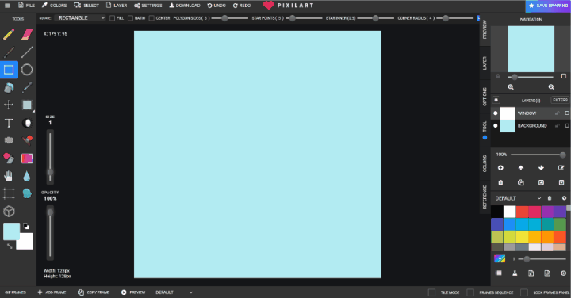Viewport: 571px width, 298px height.
Task: Open the Rectangle shape type dropdown
Action: (80, 17)
